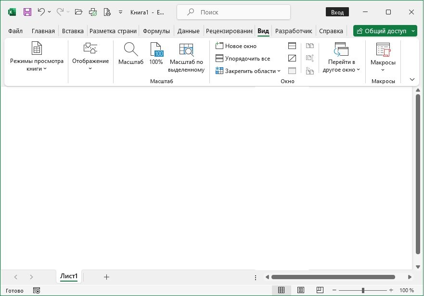The width and height of the screenshot is (424, 296).
Task: Collapse the ribbon with the chevron
Action: tap(412, 79)
